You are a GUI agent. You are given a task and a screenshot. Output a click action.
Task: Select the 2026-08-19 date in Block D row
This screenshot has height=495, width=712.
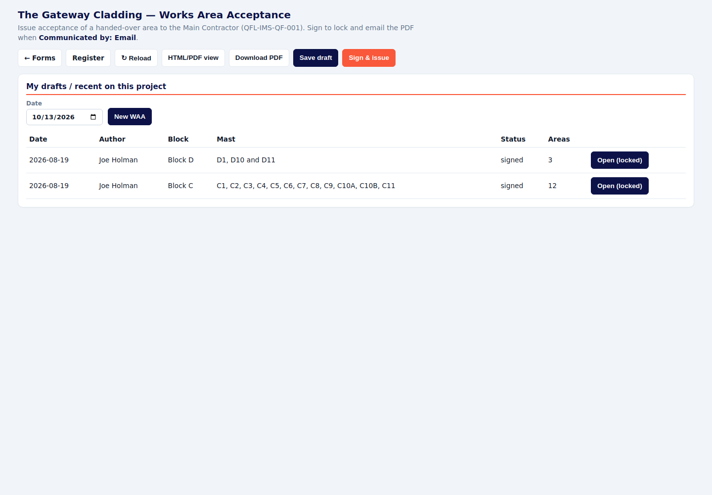tap(49, 160)
